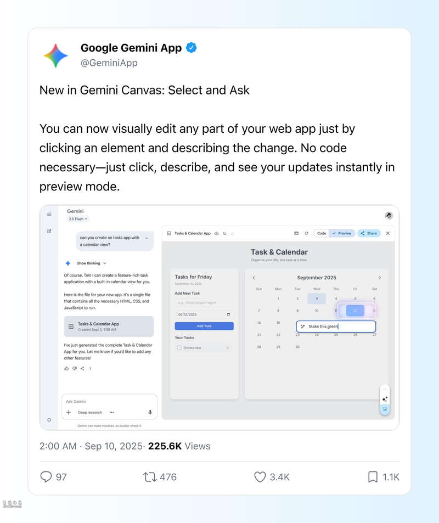Switch to the Preview tab
Viewport: 439px width, 523px height.
coord(342,233)
